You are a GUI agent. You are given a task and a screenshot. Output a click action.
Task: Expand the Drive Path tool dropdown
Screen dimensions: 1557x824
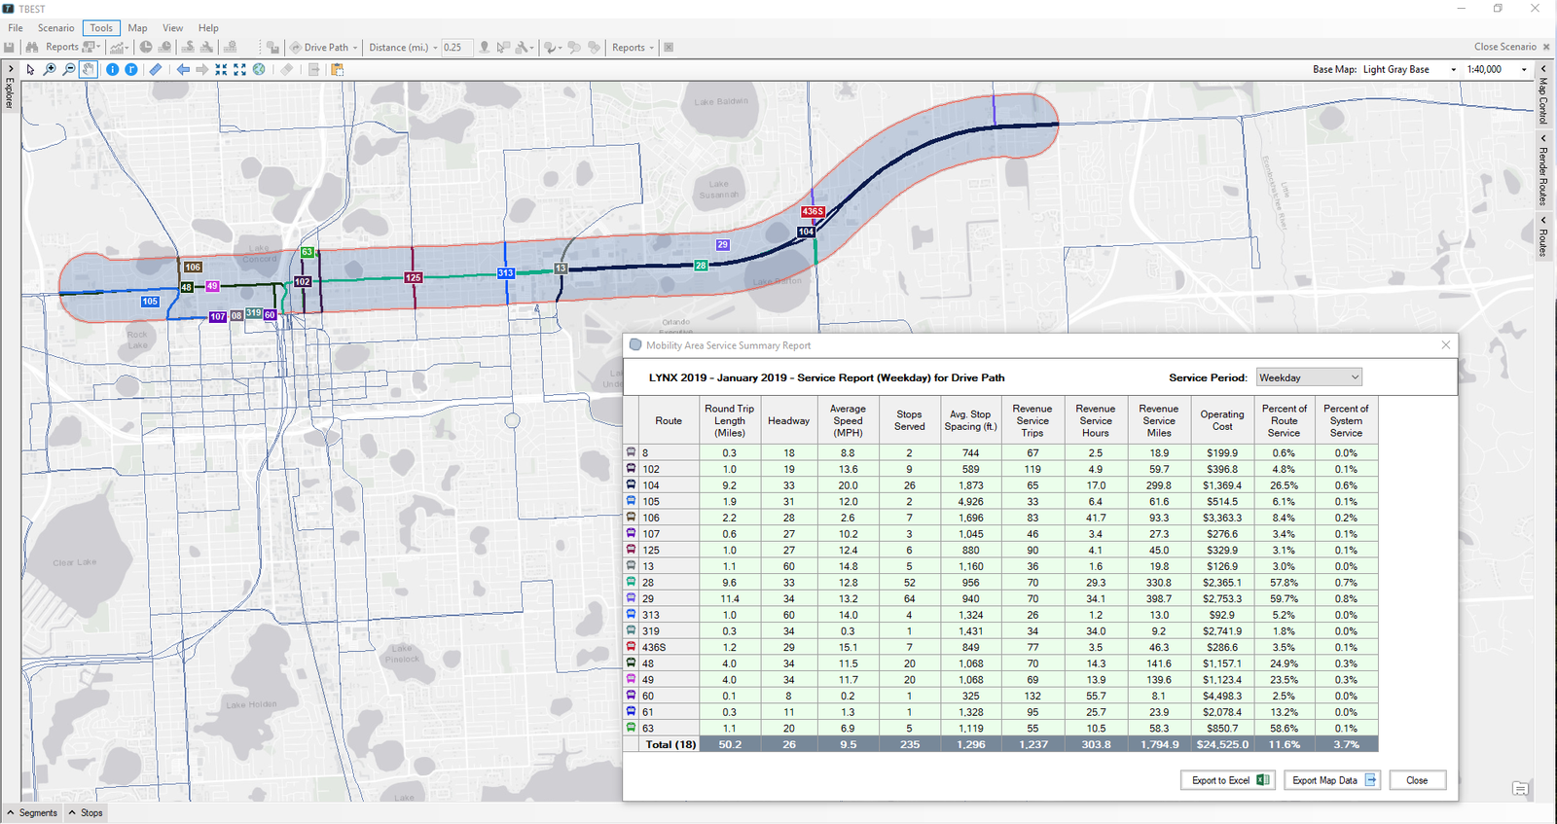click(355, 48)
